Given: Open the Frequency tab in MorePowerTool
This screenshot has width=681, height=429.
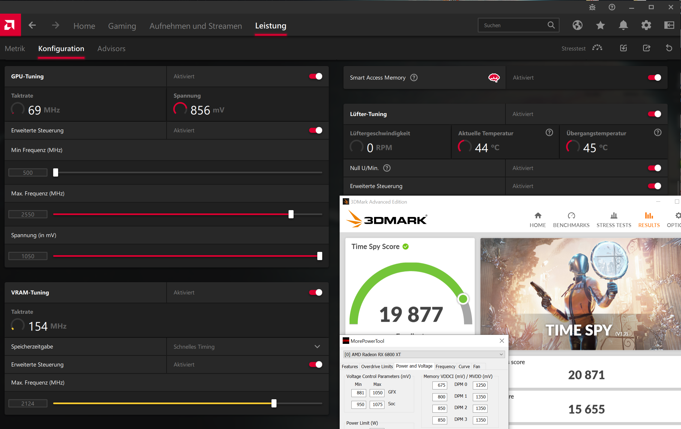Looking at the screenshot, I should (x=445, y=367).
